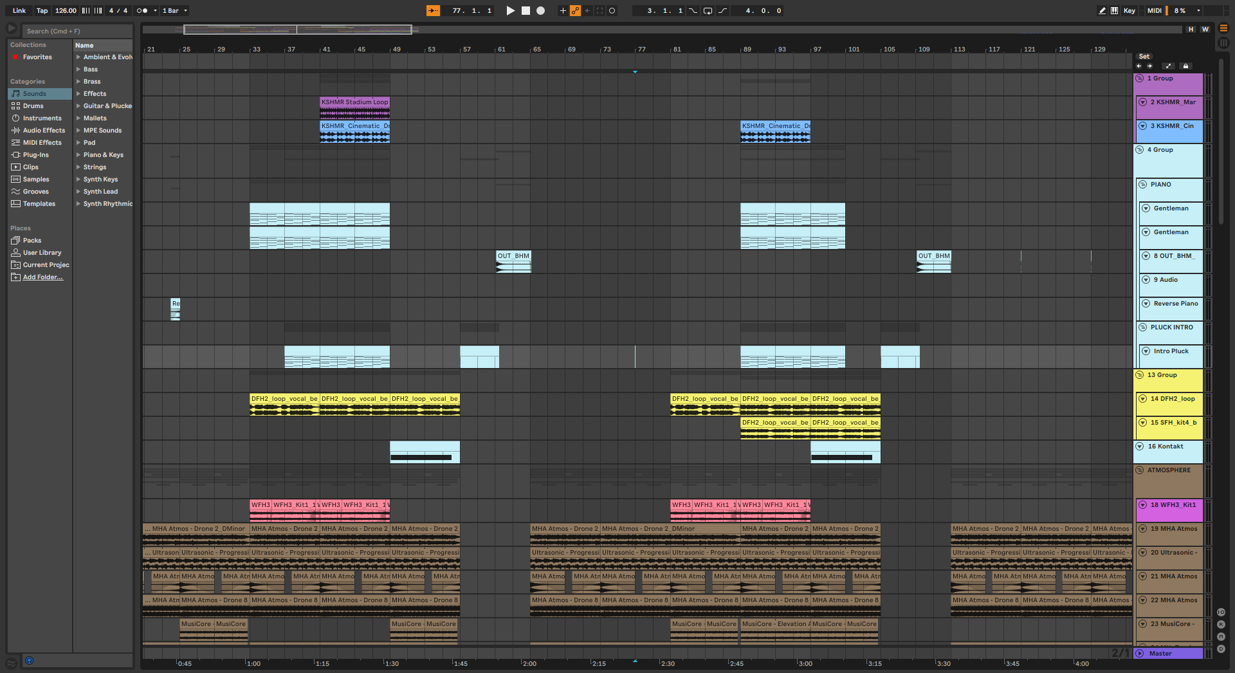Viewport: 1235px width, 673px height.
Task: Toggle the Loop switch icon
Action: (x=708, y=10)
